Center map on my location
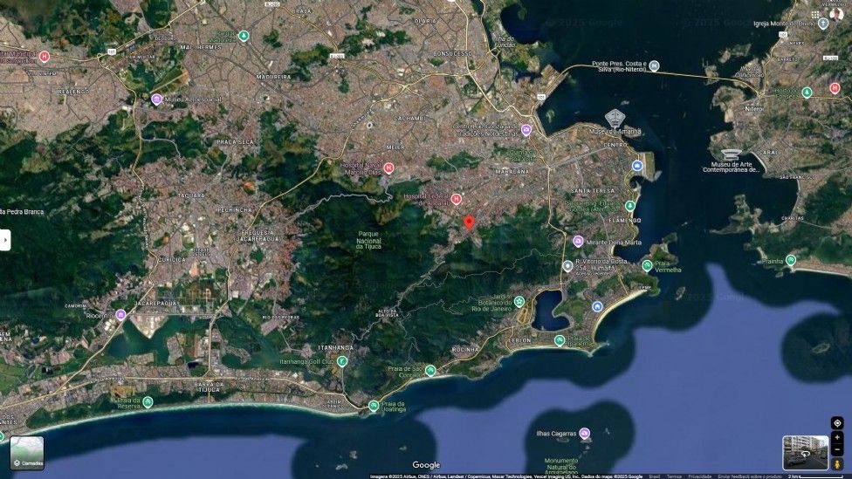 pyautogui.click(x=837, y=422)
